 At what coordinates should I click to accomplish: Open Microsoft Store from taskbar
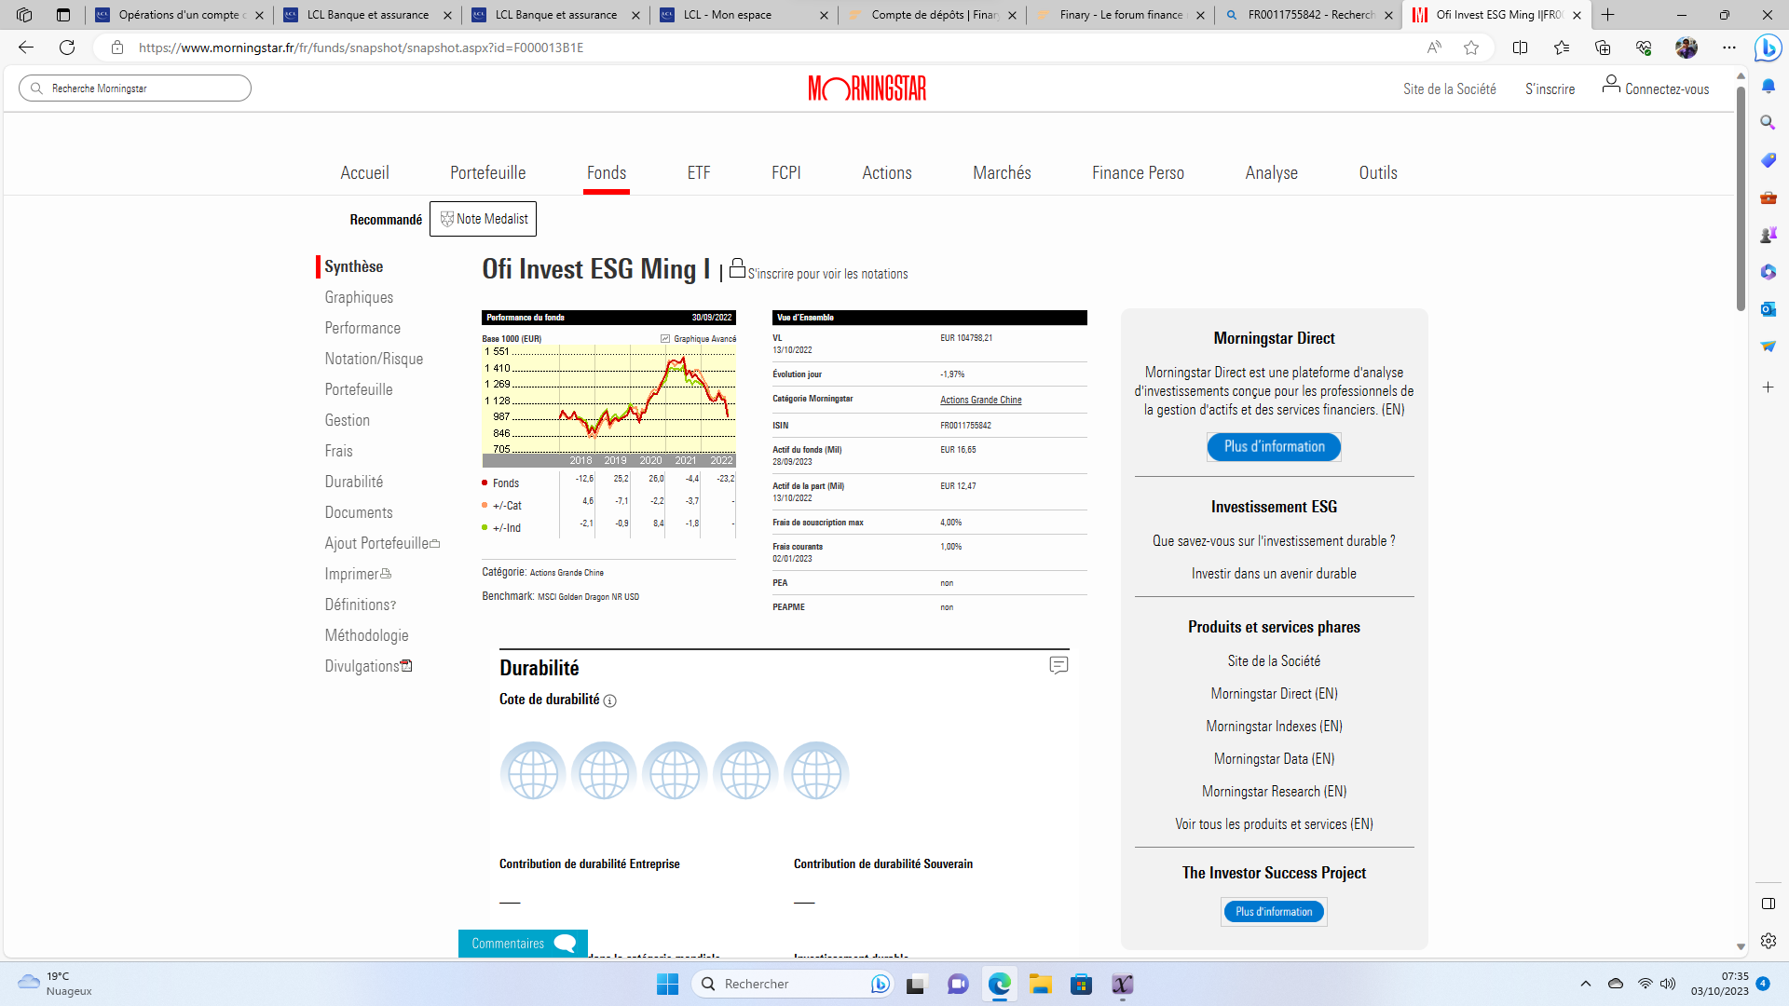pyautogui.click(x=1082, y=984)
